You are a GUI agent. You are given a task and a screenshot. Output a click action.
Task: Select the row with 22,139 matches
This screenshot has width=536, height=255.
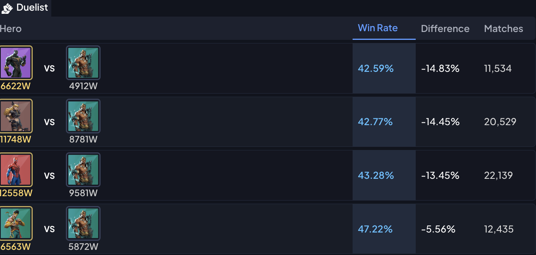268,175
